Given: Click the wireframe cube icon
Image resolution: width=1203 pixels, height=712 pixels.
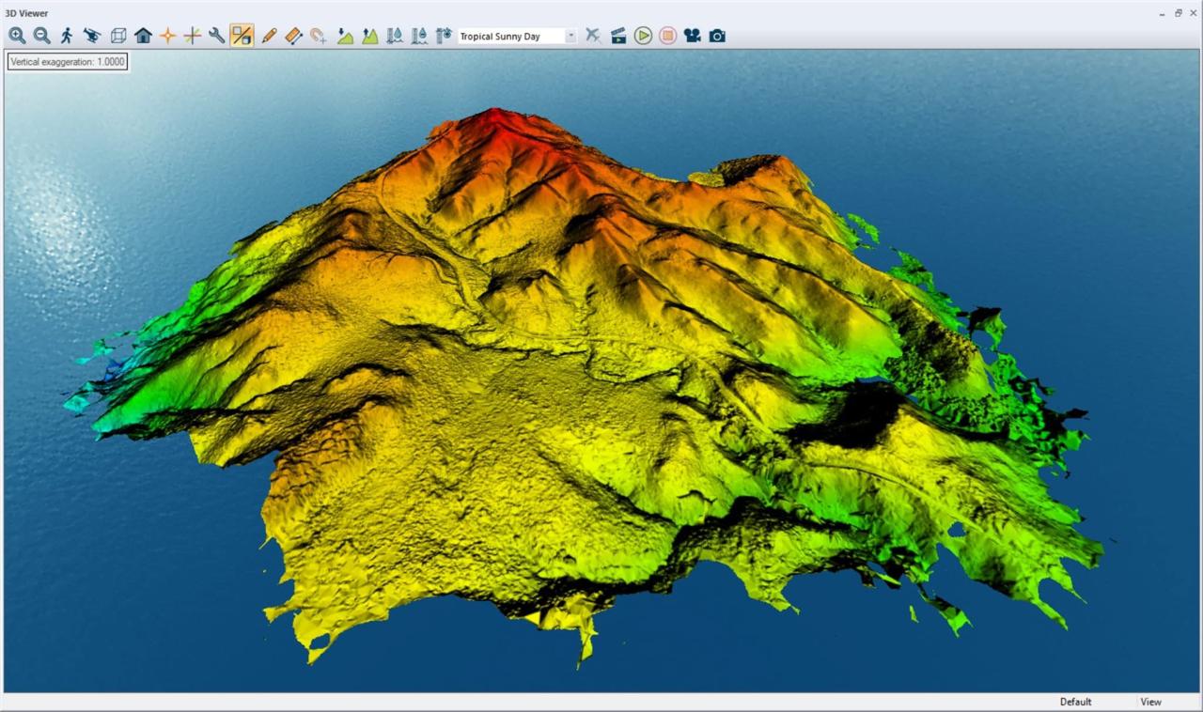Looking at the screenshot, I should click(x=117, y=36).
